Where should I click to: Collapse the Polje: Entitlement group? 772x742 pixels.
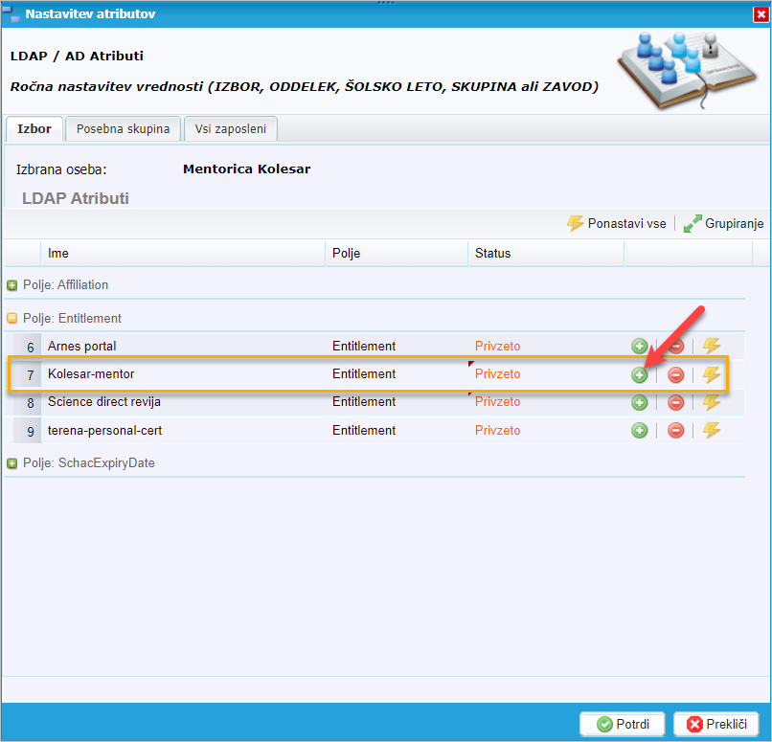(11, 319)
